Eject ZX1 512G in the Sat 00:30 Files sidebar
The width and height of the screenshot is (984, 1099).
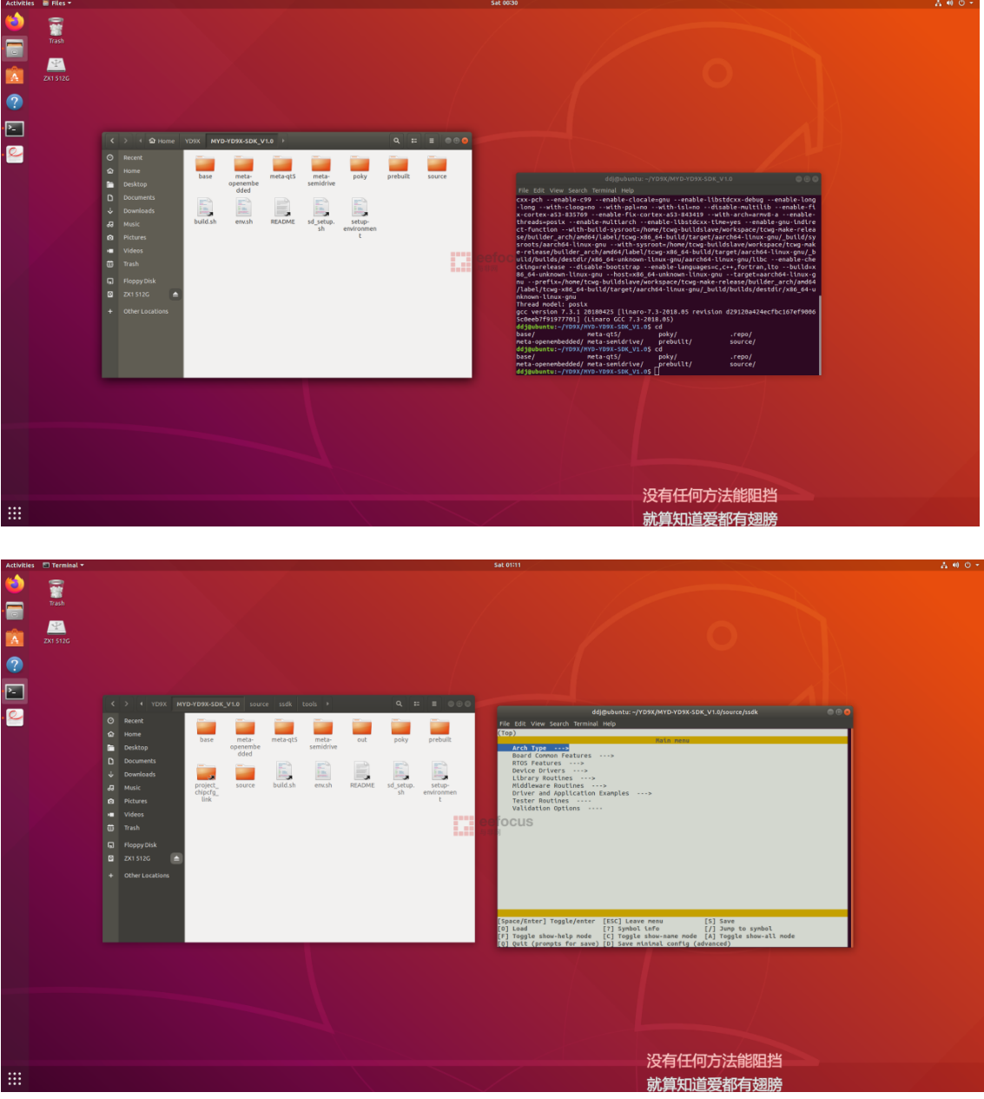point(175,295)
